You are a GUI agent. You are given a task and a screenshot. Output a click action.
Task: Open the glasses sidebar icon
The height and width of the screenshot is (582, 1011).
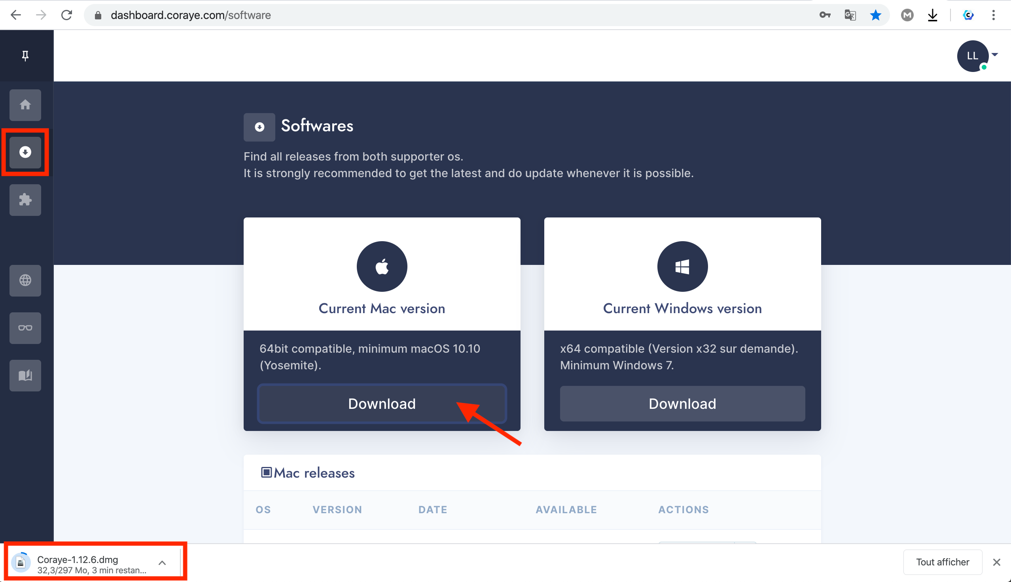pos(25,328)
